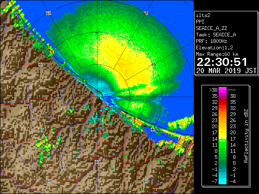Select the 'Task: SEAICE_A' line
This screenshot has width=259, height=194.
coord(216,35)
